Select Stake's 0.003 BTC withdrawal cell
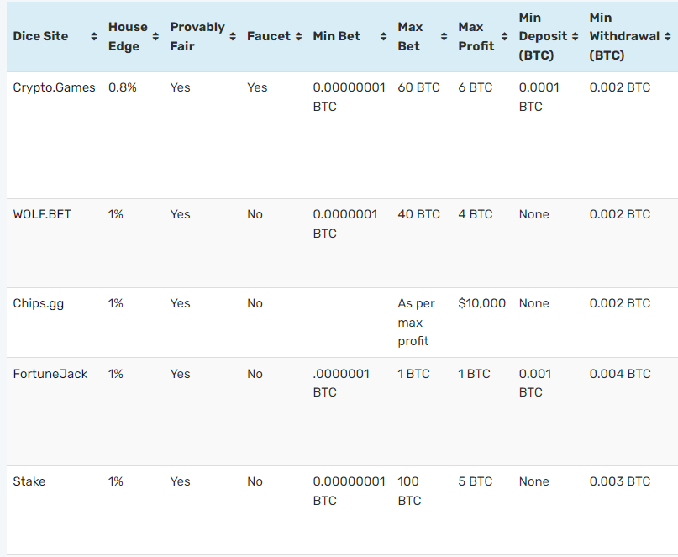The height and width of the screenshot is (557, 678). [x=620, y=481]
